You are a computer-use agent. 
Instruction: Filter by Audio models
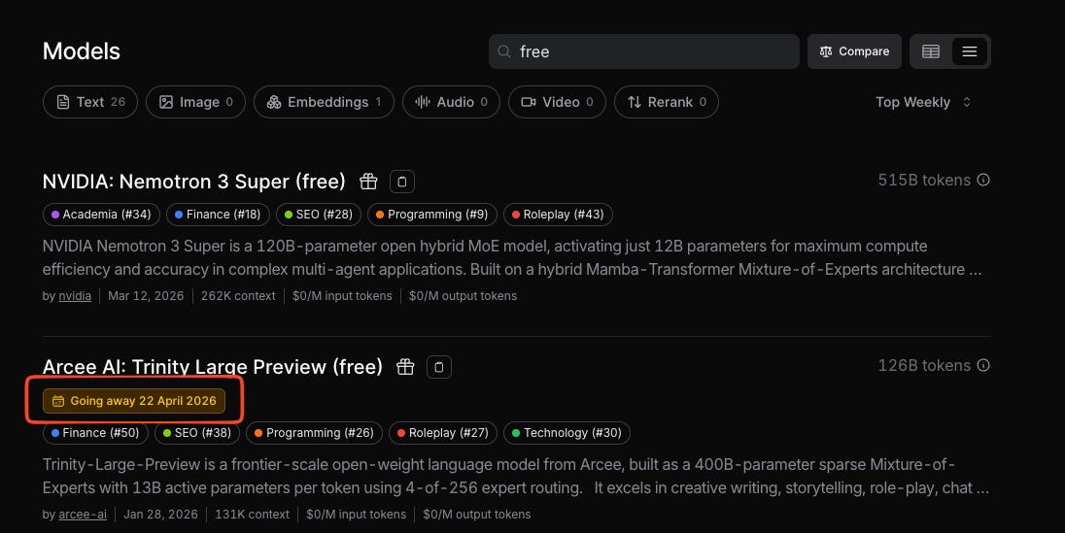451,102
